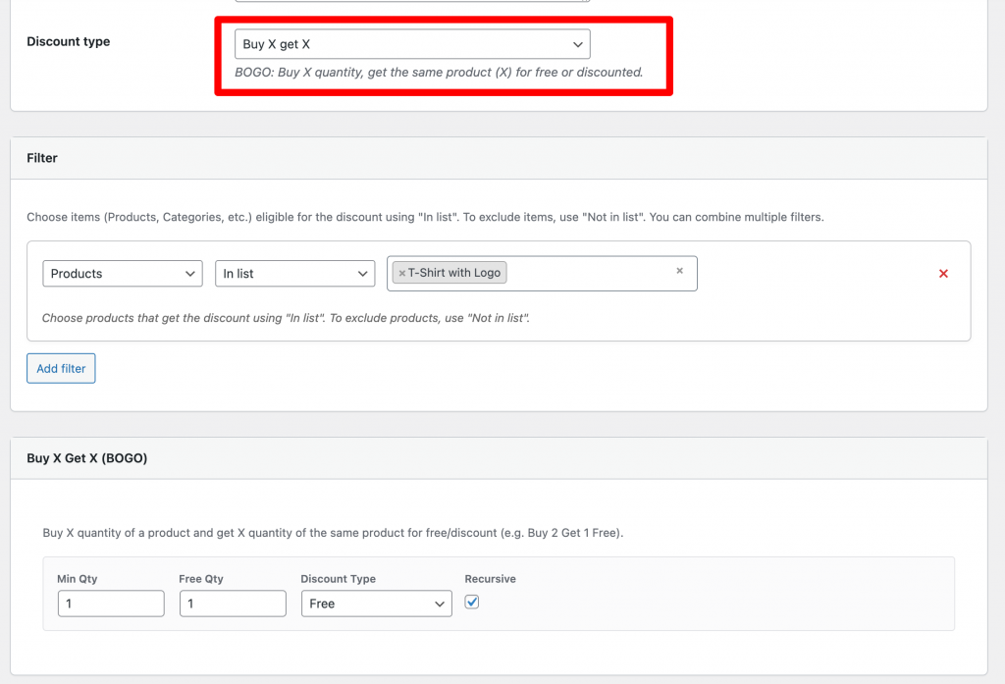Remove the T-Shirt with Logo tag

point(402,274)
